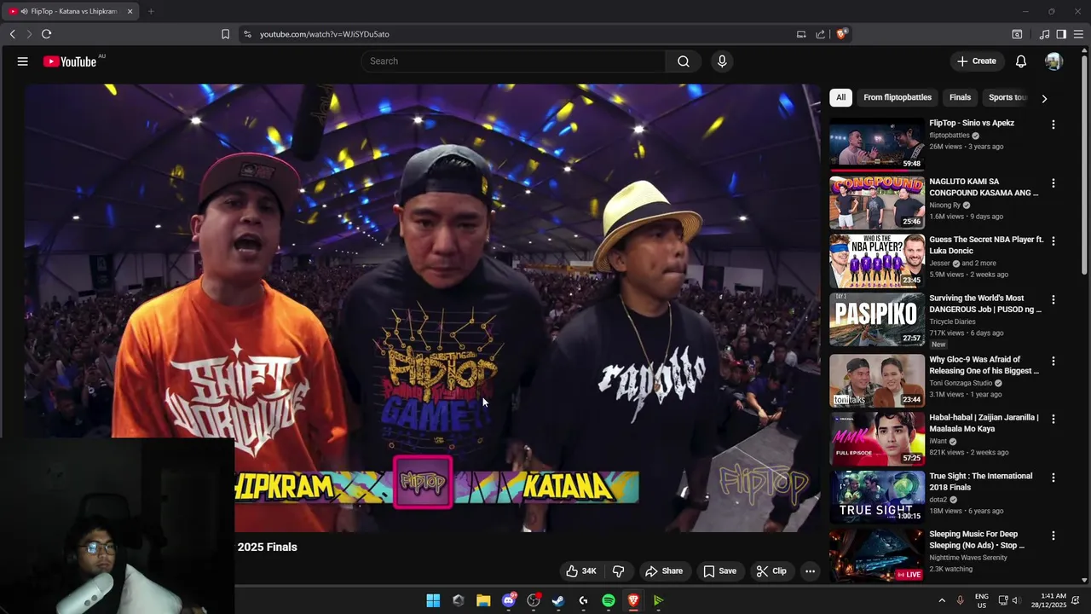The image size is (1091, 614).
Task: Click the install/cast icon in address bar
Action: (801, 34)
